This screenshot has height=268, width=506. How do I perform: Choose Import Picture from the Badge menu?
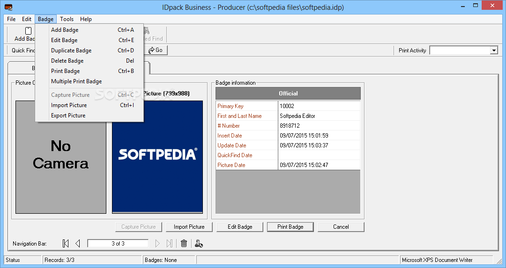coord(89,105)
